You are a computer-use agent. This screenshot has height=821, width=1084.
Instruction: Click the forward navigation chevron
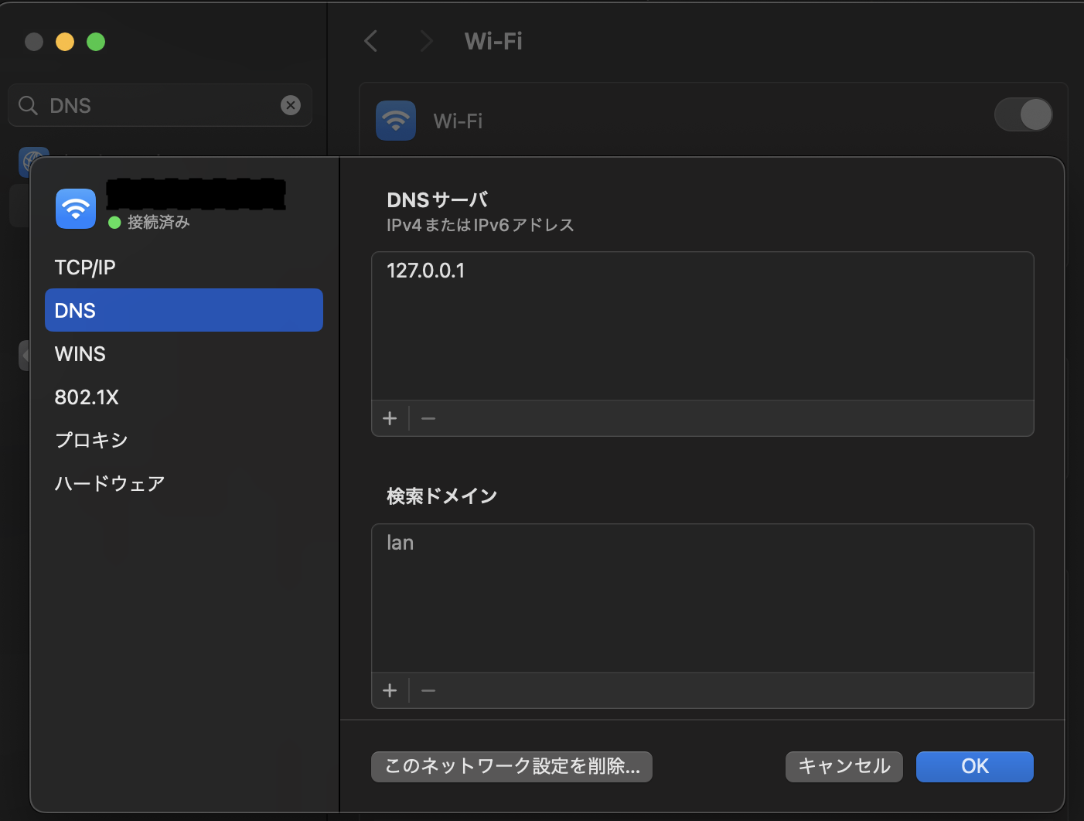426,41
